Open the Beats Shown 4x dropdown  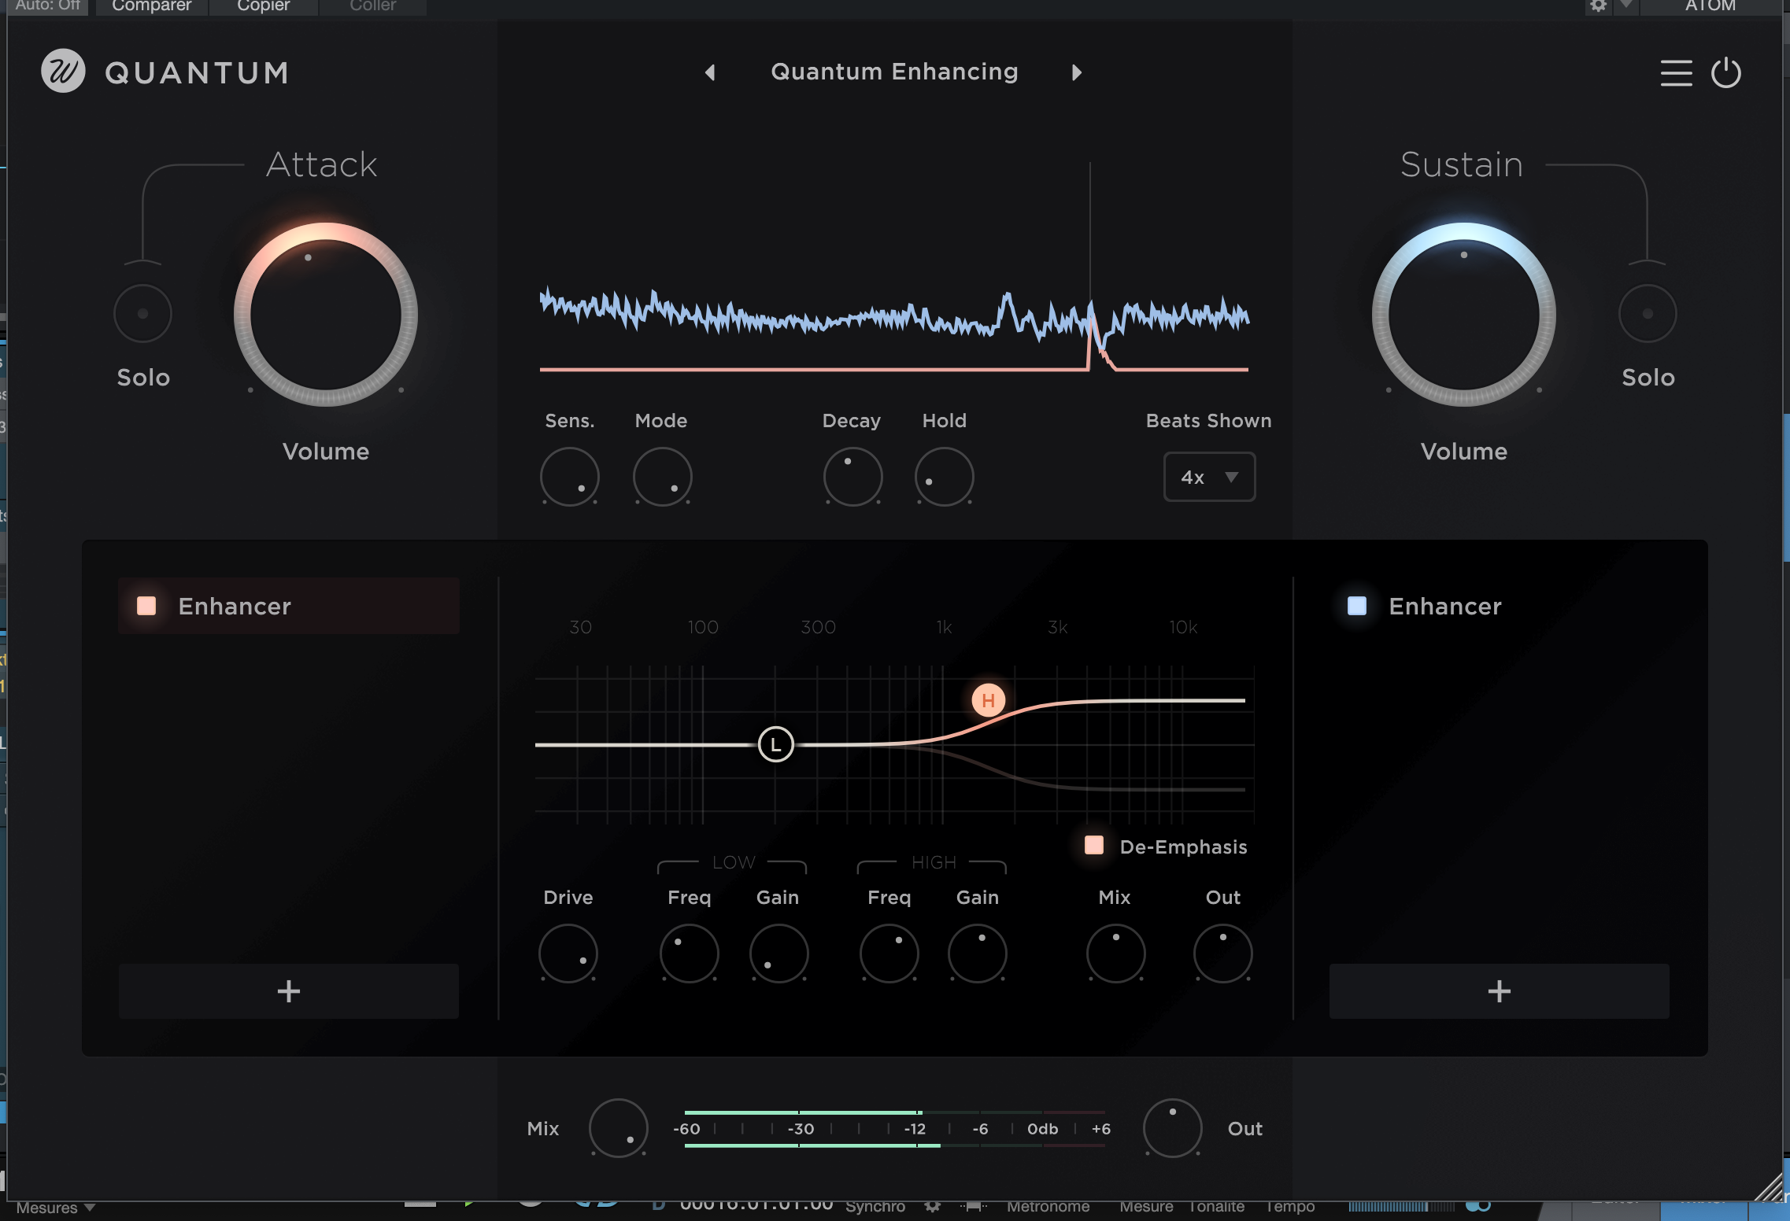[1209, 477]
